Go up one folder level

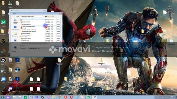[x=48, y=16]
